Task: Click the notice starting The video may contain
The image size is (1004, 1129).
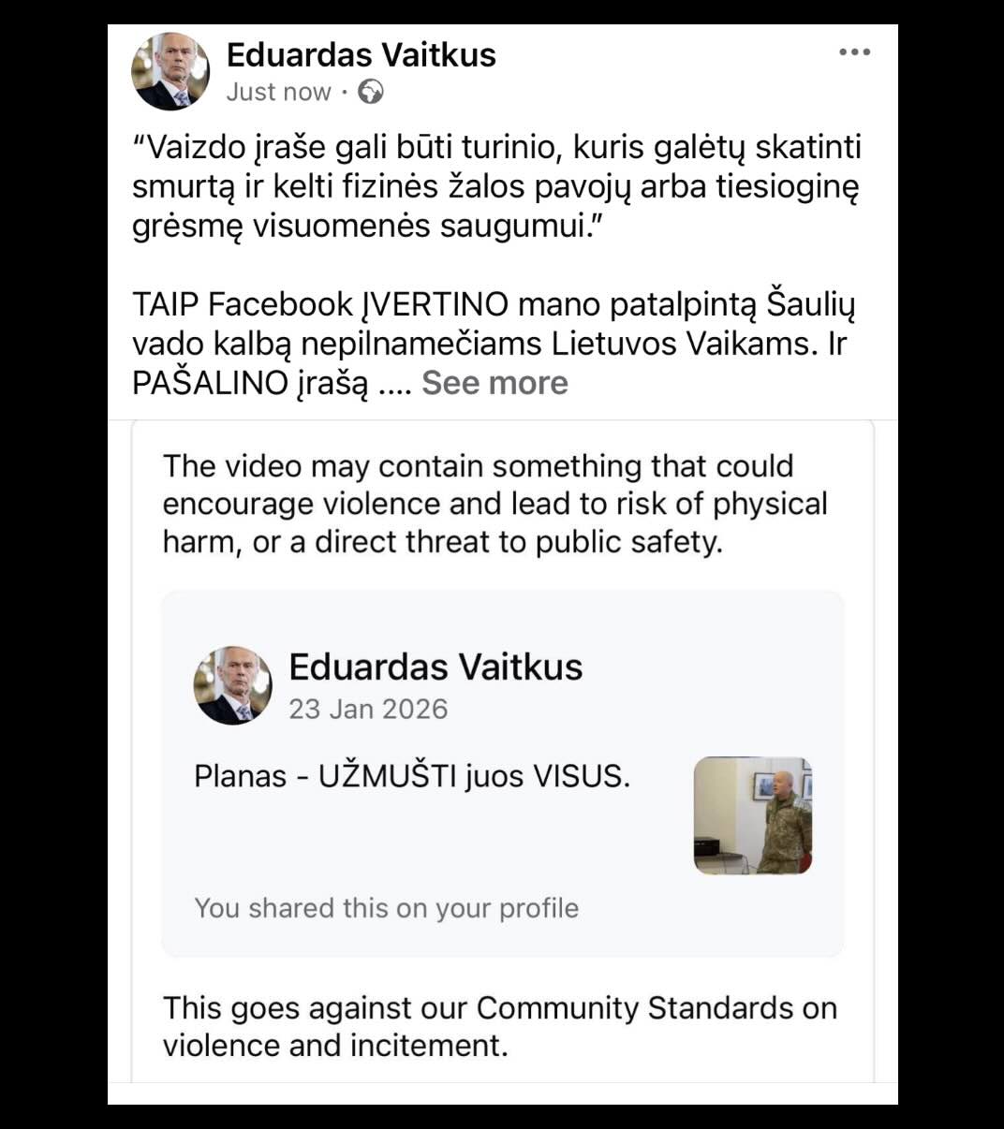Action: (x=495, y=504)
